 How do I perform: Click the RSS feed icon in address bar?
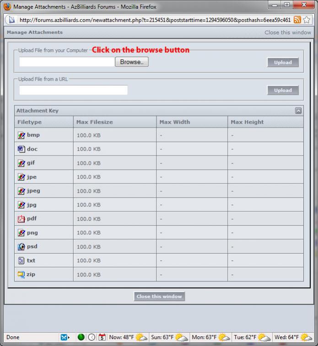point(297,20)
